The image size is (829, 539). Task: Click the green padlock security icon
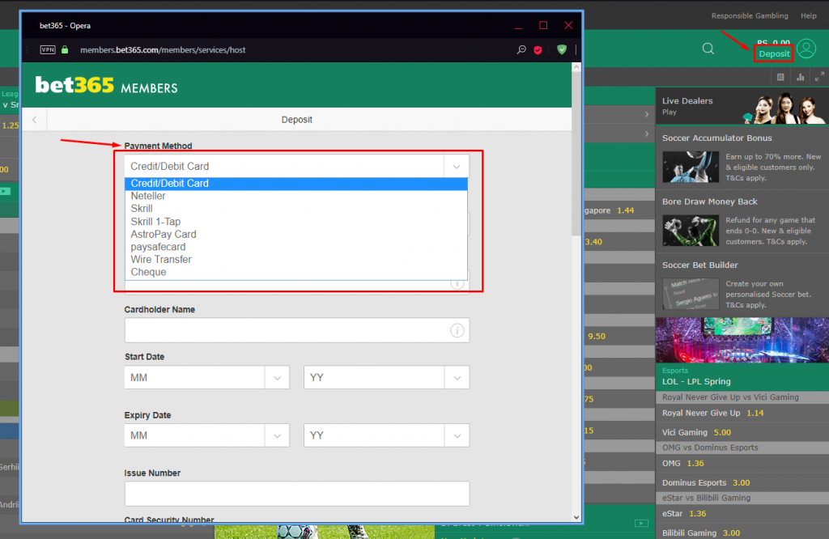pyautogui.click(x=65, y=49)
